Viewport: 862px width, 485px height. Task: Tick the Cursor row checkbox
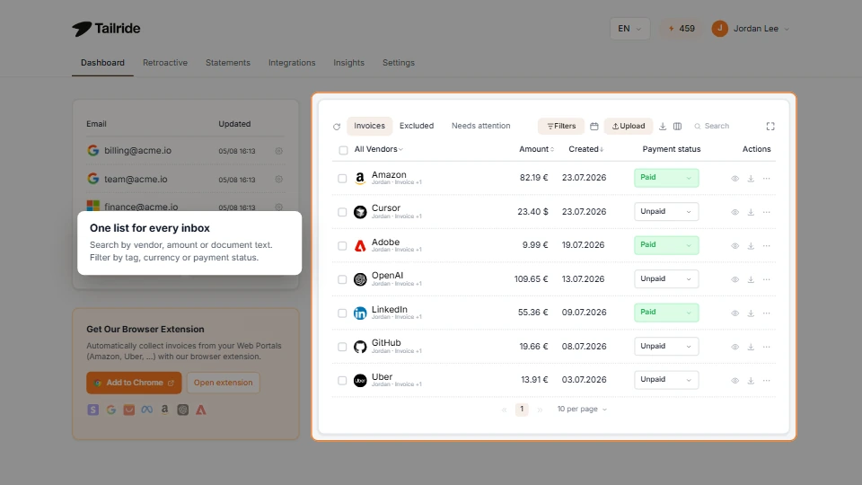click(342, 212)
